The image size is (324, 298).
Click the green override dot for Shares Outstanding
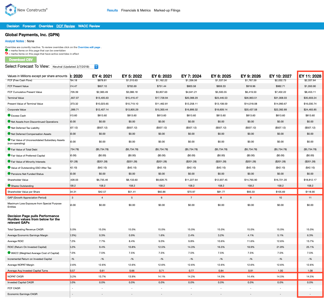[9, 186]
